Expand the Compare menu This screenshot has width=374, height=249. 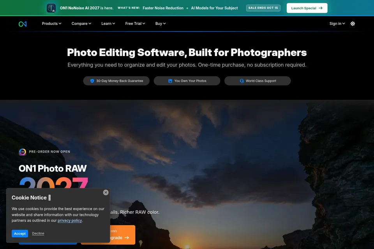pos(81,24)
